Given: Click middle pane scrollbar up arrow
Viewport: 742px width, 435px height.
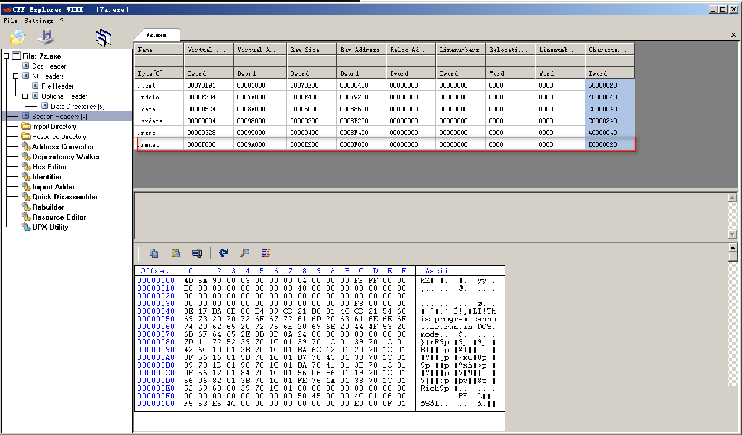Looking at the screenshot, I should click(x=733, y=198).
